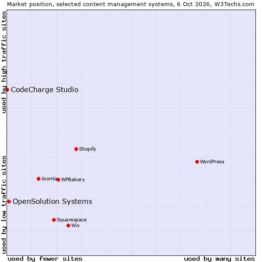Click the 'WordPress' label

tap(212, 162)
